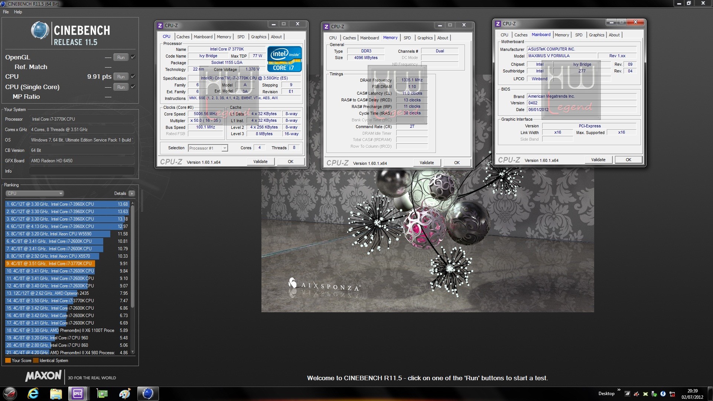Click the Safely Remove Hardware tray icon
Viewport: 713px width, 401px height.
[x=654, y=394]
